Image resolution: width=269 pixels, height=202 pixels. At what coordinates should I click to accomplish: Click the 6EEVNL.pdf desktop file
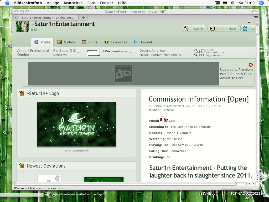coord(208,193)
